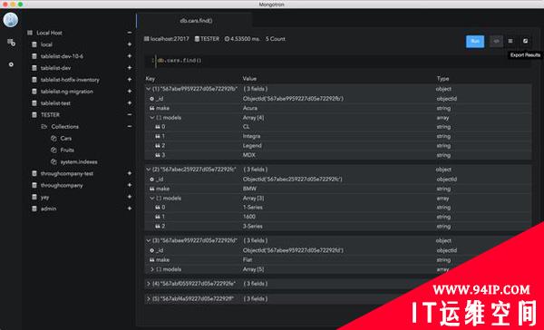
Task: Expand the yay database
Action: point(130,197)
